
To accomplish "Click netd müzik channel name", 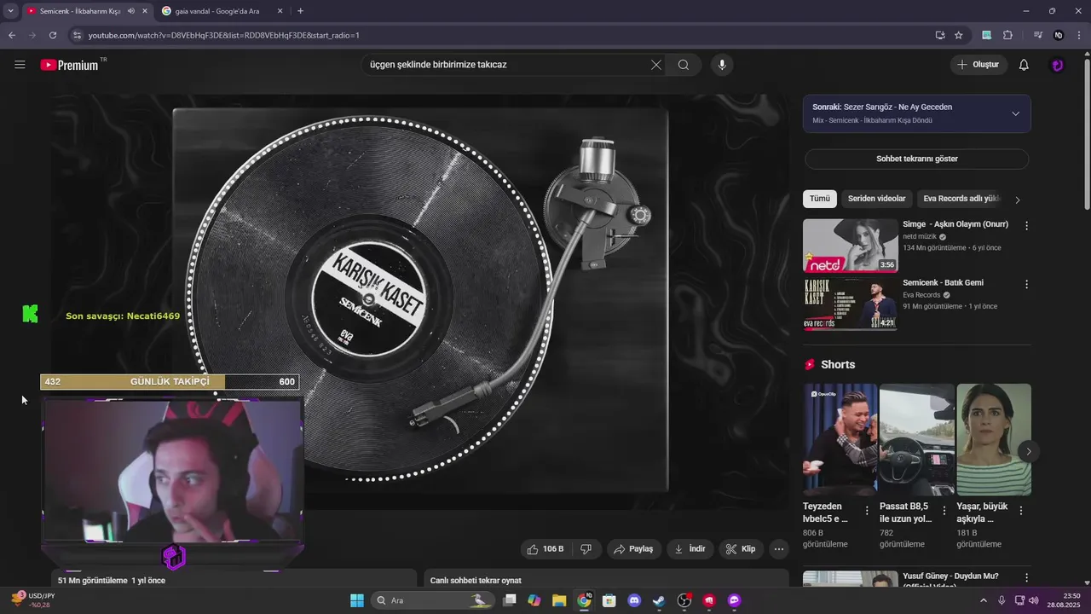I will coord(920,236).
